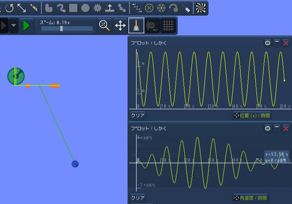Choose the circle drawing tool
The image size is (292, 204).
click(x=86, y=8)
